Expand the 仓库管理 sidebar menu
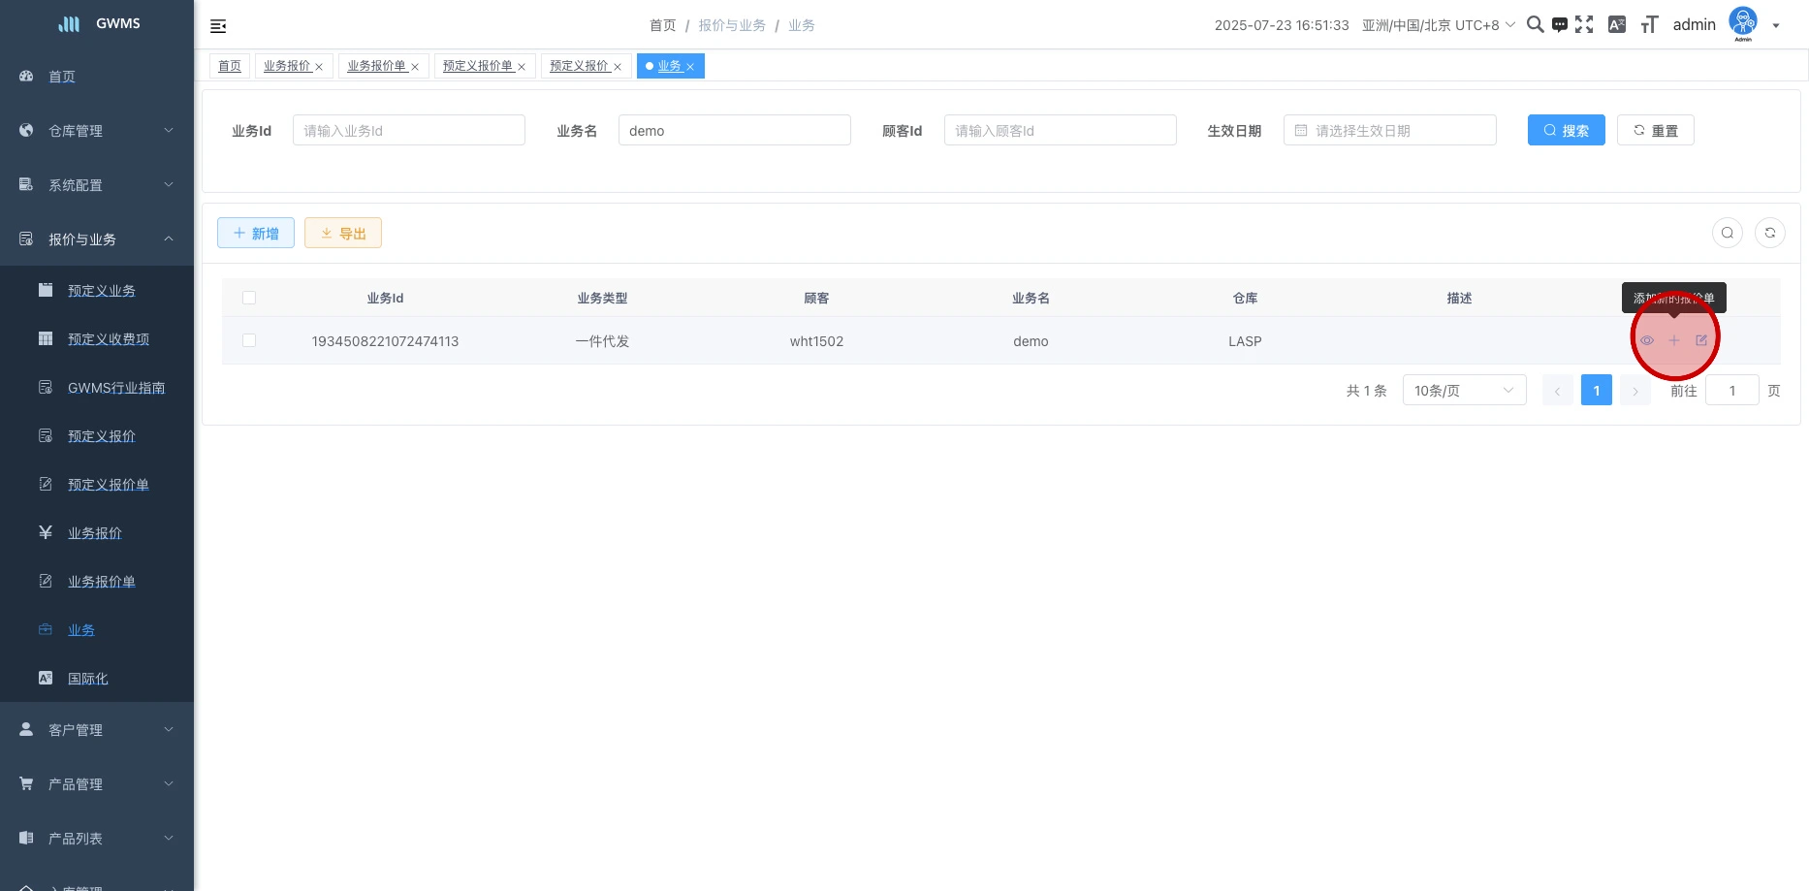Viewport: 1809px width, 891px height. tap(97, 131)
